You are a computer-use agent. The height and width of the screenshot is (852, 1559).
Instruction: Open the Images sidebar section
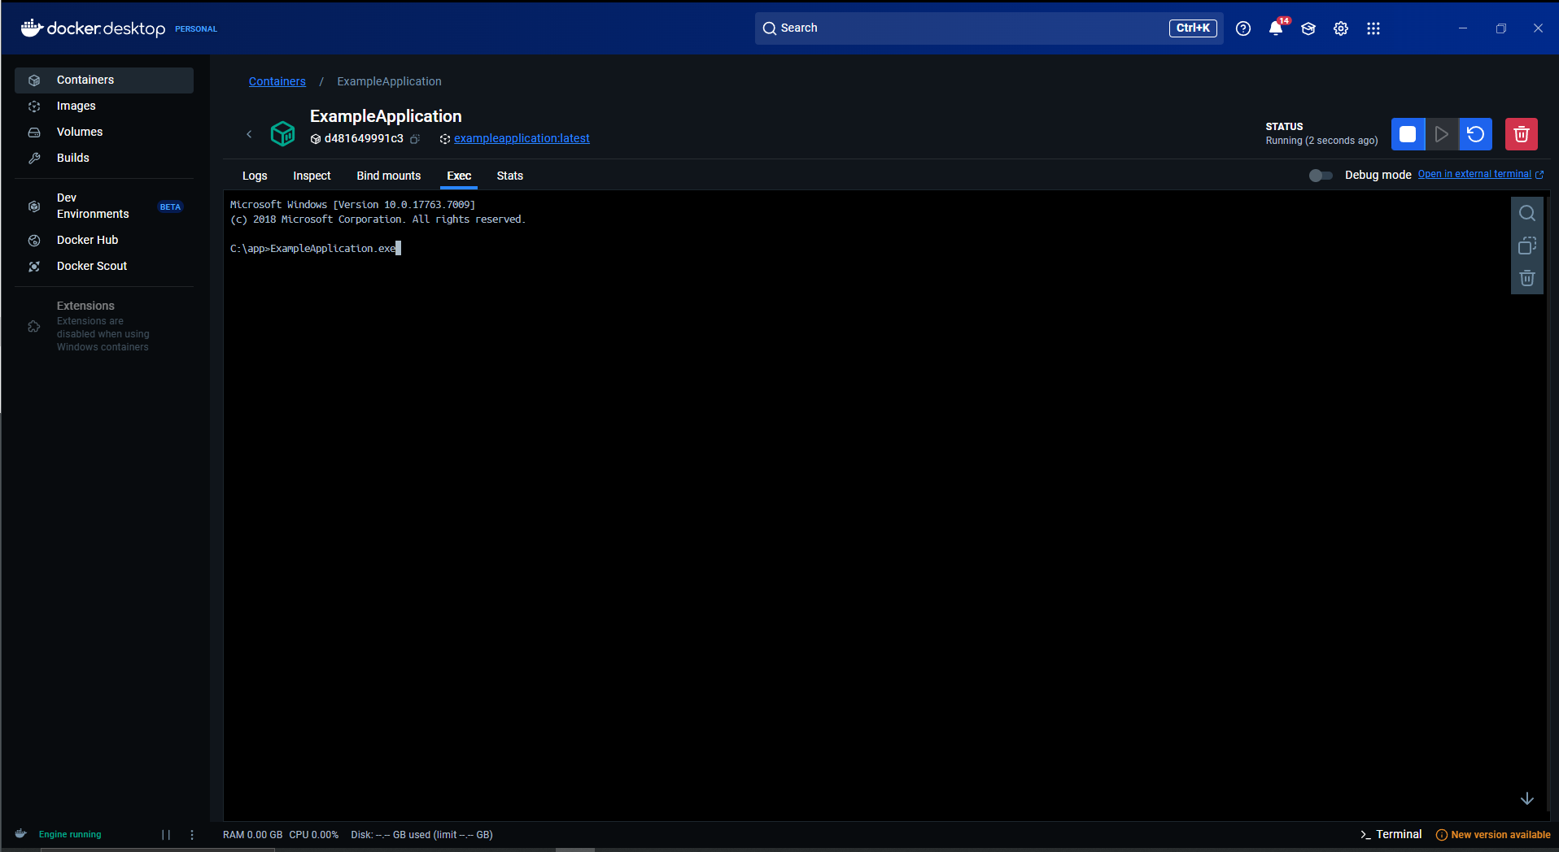pyautogui.click(x=104, y=106)
